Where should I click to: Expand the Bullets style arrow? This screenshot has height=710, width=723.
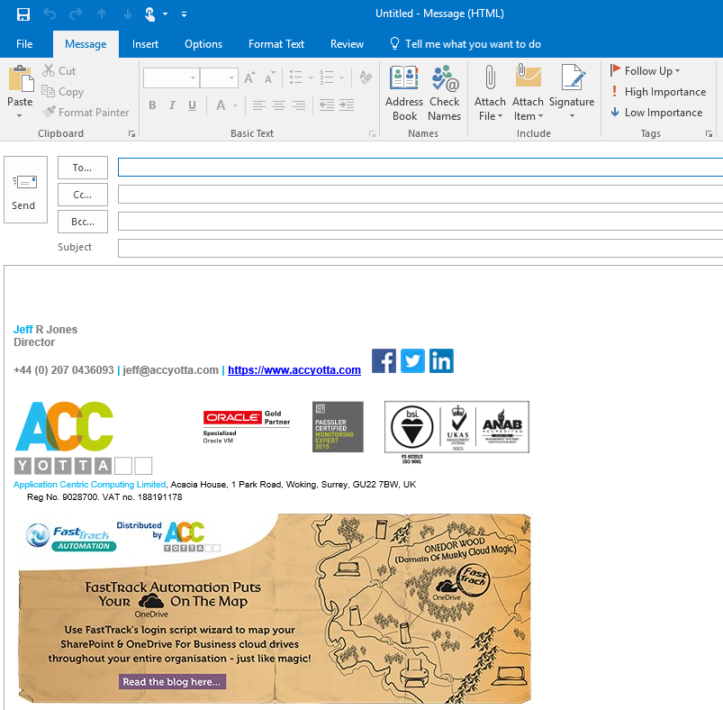[x=311, y=78]
